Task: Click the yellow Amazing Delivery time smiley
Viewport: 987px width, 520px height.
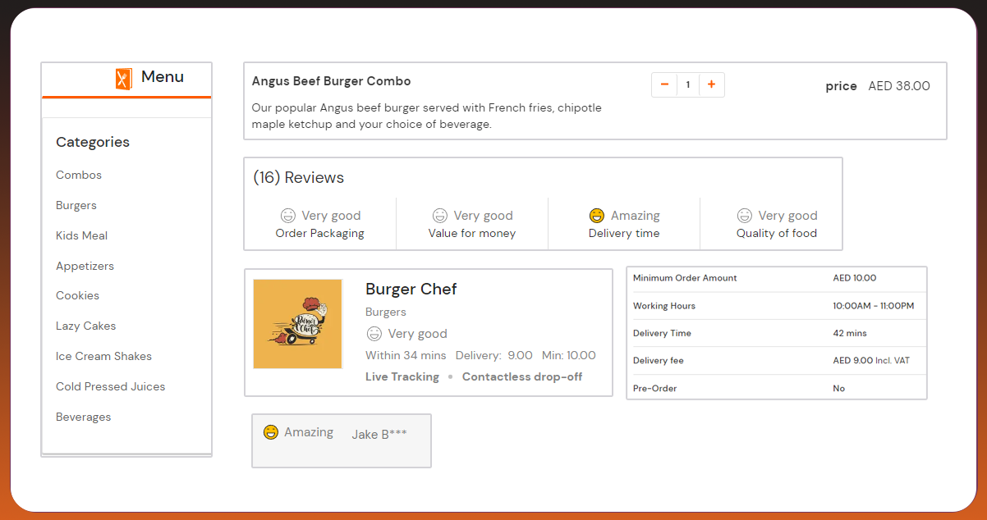Action: [x=597, y=216]
